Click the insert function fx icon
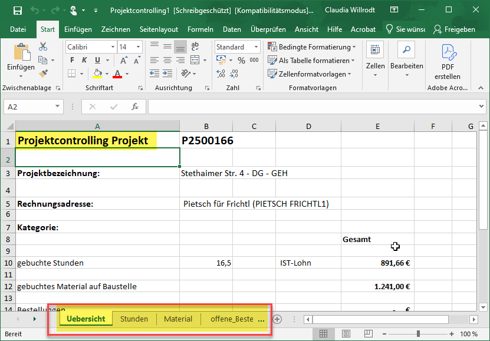Viewport: 490px width, 341px height. point(135,107)
